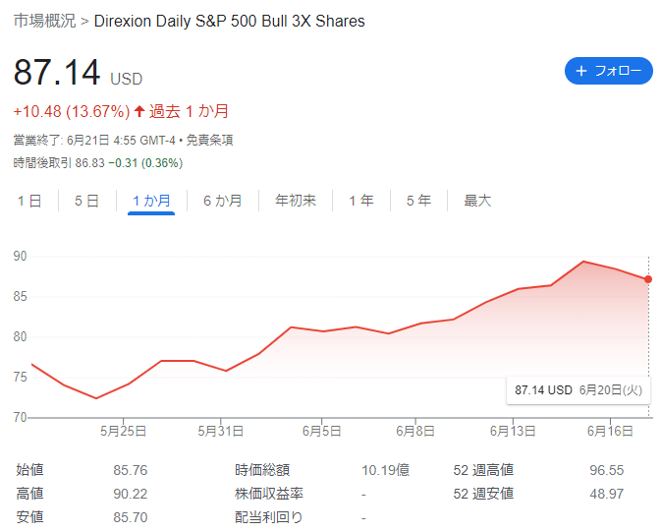Viewport: 661px width, 532px height.
Task: Show the 1年 chart range
Action: (x=361, y=201)
